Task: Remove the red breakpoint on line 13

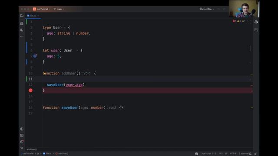Action: (x=30, y=91)
